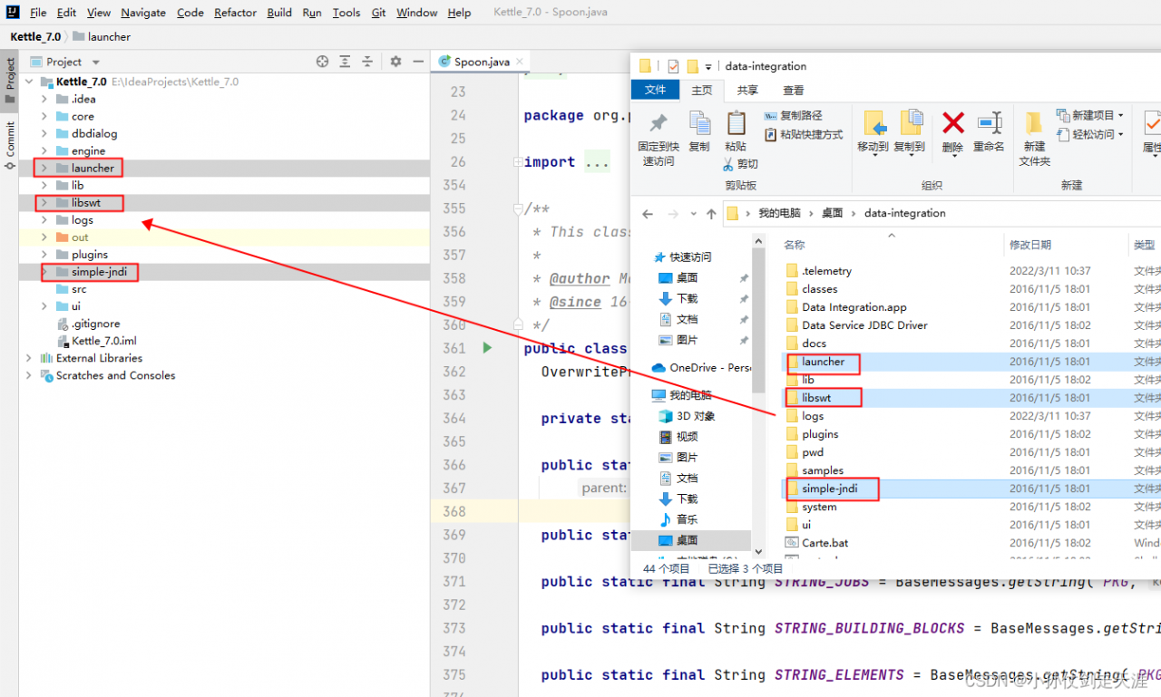This screenshot has width=1161, height=697.
Task: Click the locate/select opened file target icon
Action: pos(322,62)
